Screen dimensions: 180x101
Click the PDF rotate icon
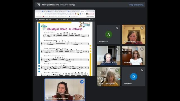(x=74, y=20)
